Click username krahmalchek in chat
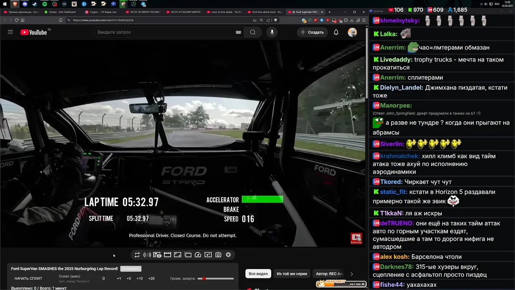This screenshot has height=290, width=515. click(400, 156)
